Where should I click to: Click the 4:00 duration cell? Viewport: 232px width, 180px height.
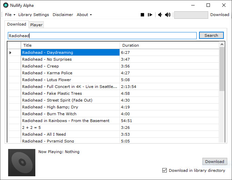(169, 114)
